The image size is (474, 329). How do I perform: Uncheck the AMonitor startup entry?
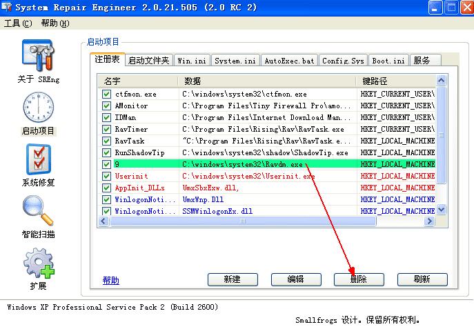pyautogui.click(x=106, y=106)
